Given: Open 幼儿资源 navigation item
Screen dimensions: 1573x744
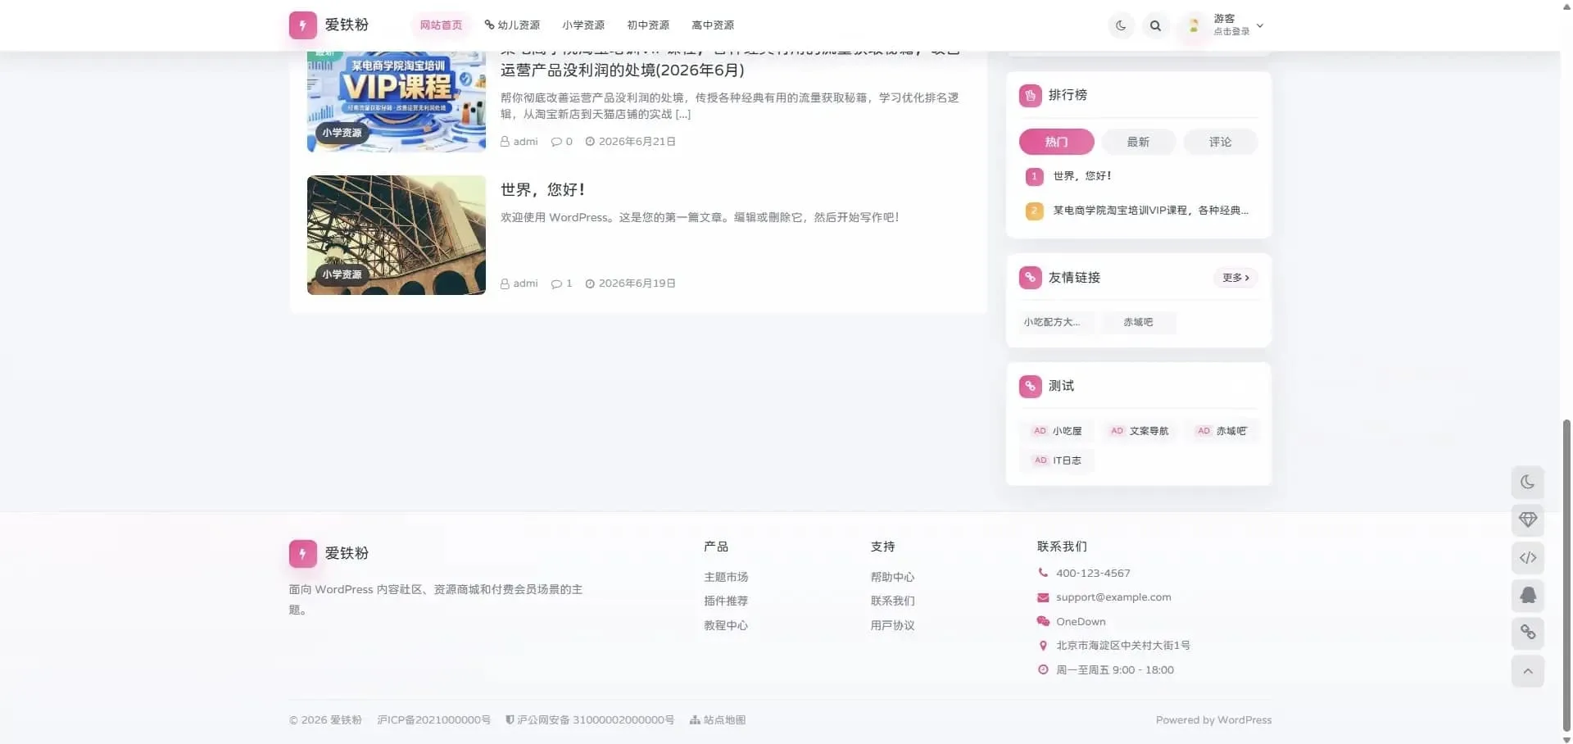Looking at the screenshot, I should pos(512,25).
